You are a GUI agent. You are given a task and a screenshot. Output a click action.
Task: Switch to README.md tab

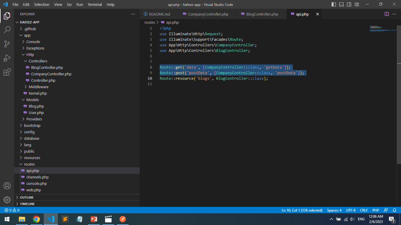(x=159, y=14)
